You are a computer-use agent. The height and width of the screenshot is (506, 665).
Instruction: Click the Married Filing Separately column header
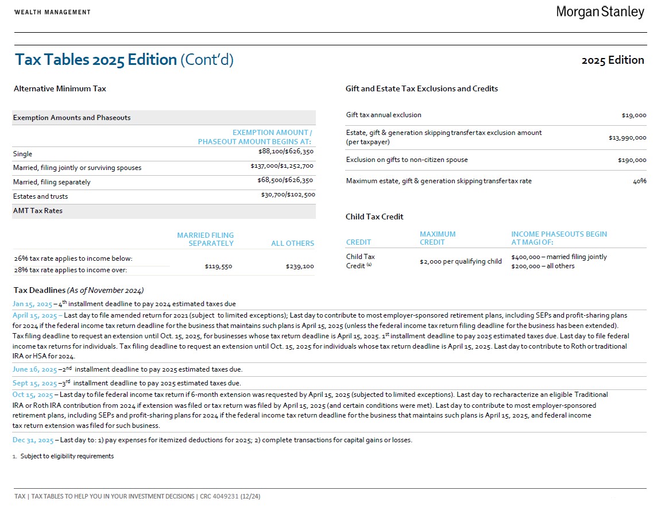[x=205, y=240]
